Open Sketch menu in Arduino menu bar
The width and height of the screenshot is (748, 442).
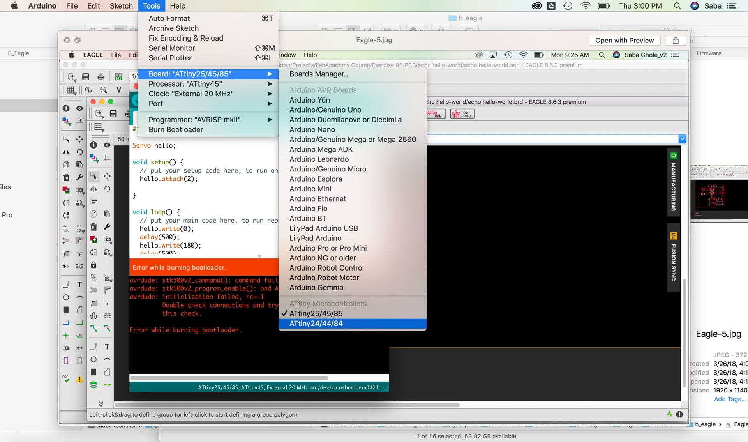click(x=121, y=6)
